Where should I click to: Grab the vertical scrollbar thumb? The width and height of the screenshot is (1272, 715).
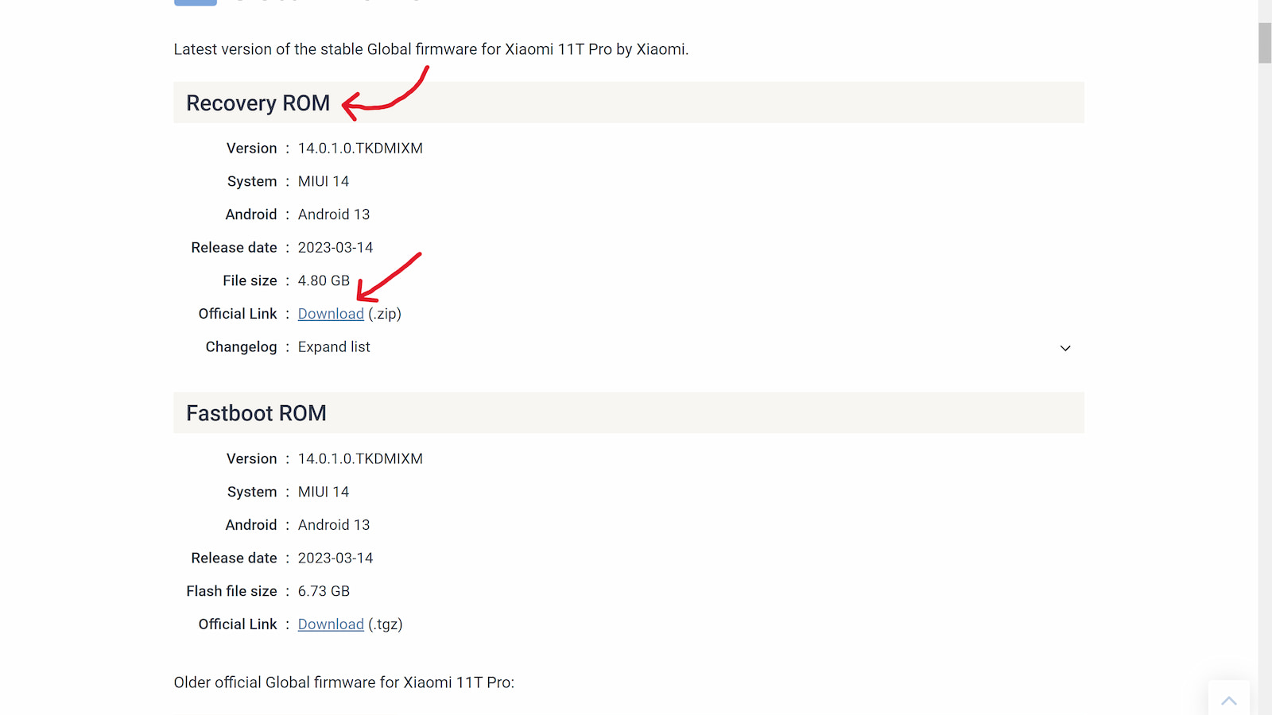pos(1265,43)
